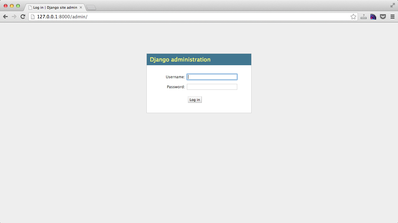Click the browser back arrow
Viewport: 398px width, 223px height.
coord(5,17)
